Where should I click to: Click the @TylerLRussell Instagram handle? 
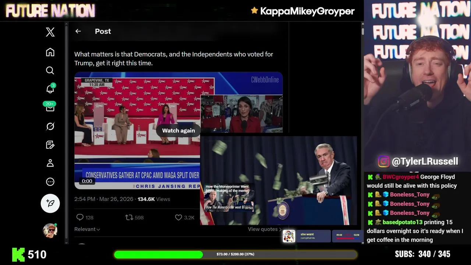tap(425, 161)
